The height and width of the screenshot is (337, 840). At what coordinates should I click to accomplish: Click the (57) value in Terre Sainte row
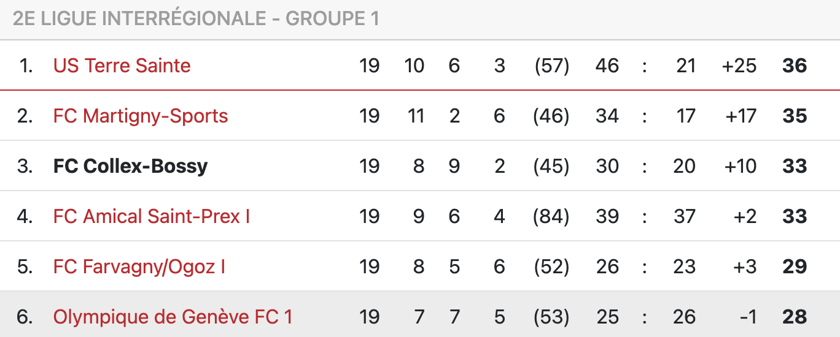pos(551,66)
